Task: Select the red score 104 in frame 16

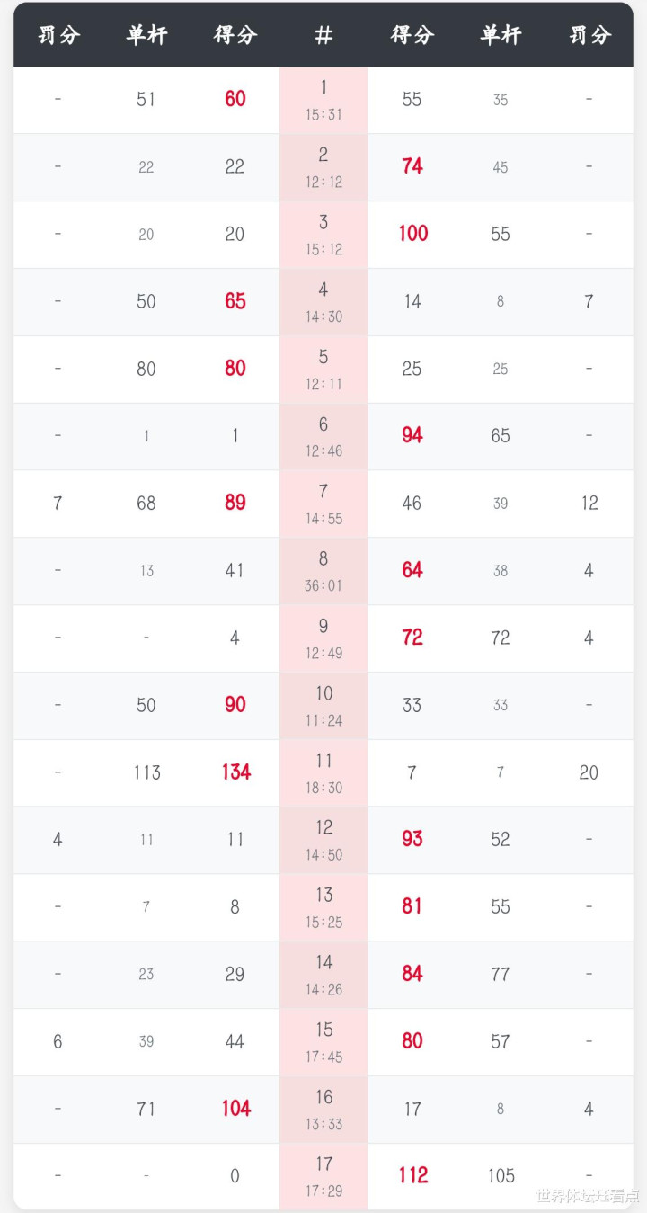Action: [x=235, y=1109]
